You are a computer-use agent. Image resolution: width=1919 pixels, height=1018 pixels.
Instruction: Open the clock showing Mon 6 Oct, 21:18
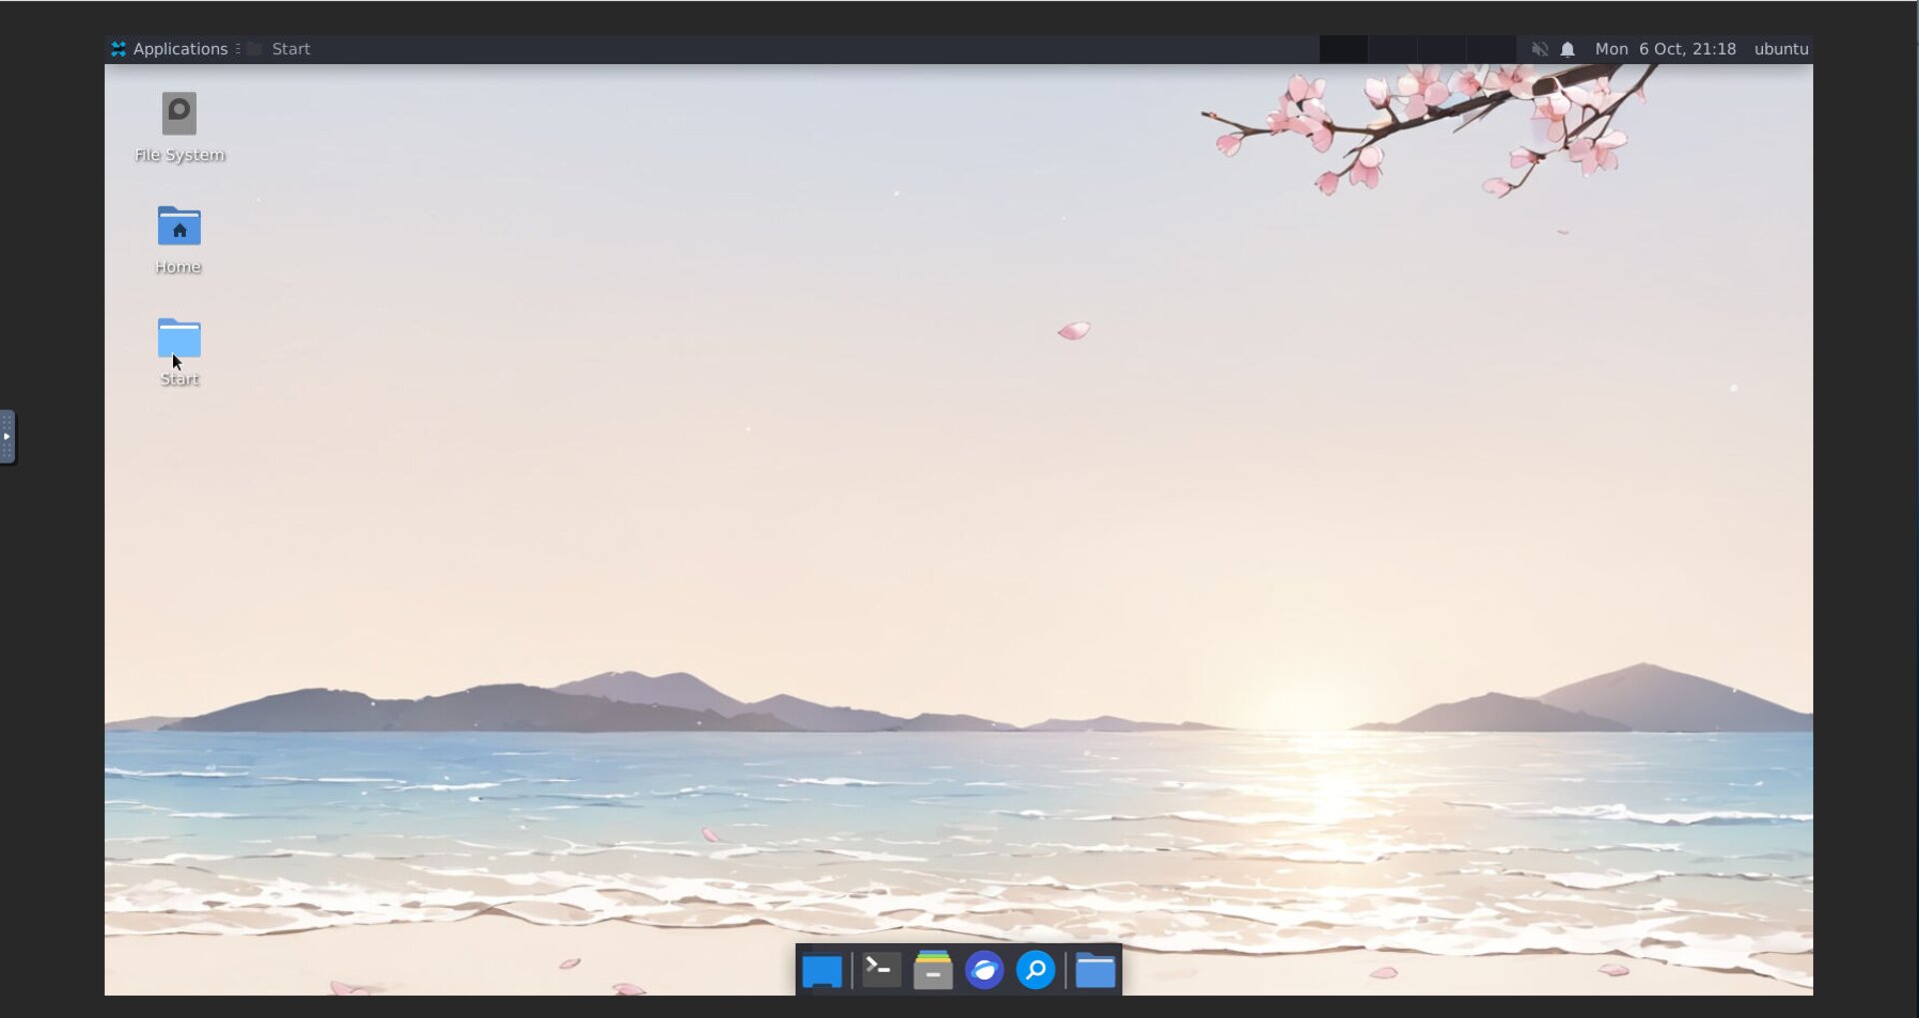tap(1664, 49)
